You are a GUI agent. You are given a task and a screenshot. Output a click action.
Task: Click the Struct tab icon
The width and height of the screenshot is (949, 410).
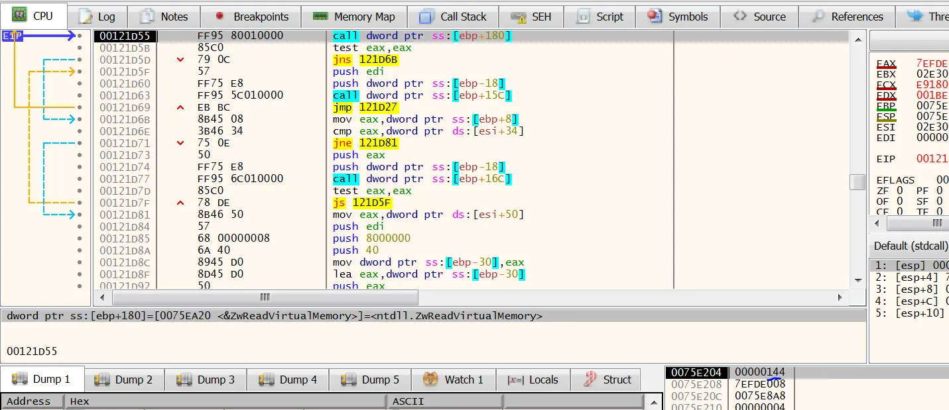590,380
